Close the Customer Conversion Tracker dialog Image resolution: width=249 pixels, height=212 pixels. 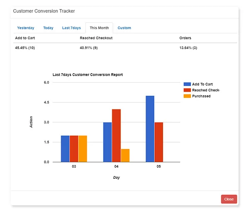pos(229,199)
